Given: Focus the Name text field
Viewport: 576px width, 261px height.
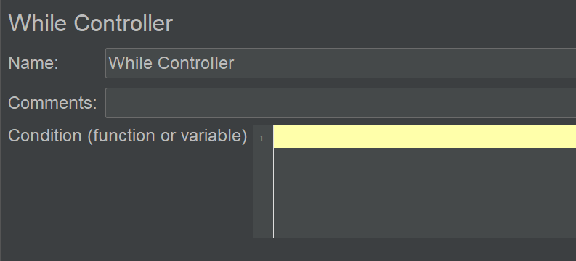Looking at the screenshot, I should [341, 63].
